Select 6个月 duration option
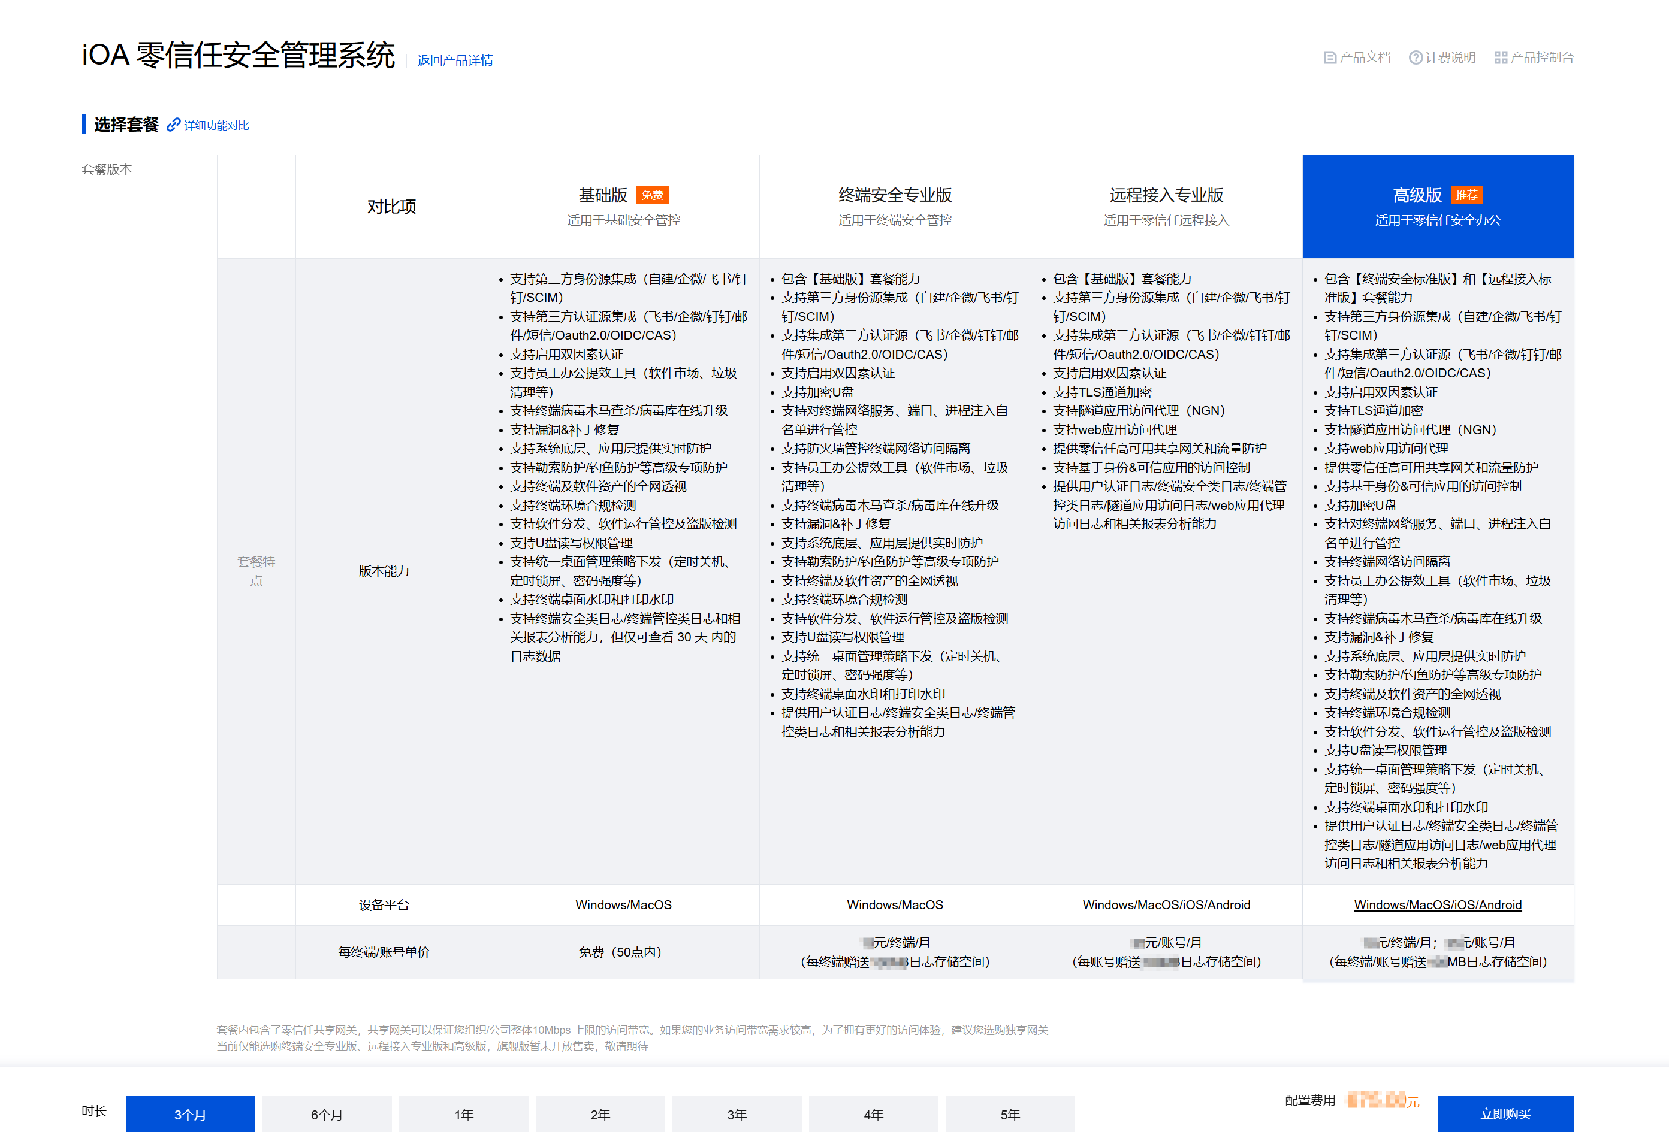1669x1141 pixels. [326, 1113]
